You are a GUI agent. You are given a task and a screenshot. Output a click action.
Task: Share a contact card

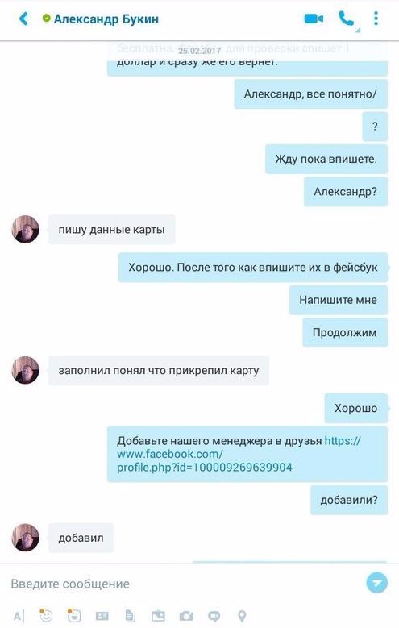pyautogui.click(x=102, y=616)
